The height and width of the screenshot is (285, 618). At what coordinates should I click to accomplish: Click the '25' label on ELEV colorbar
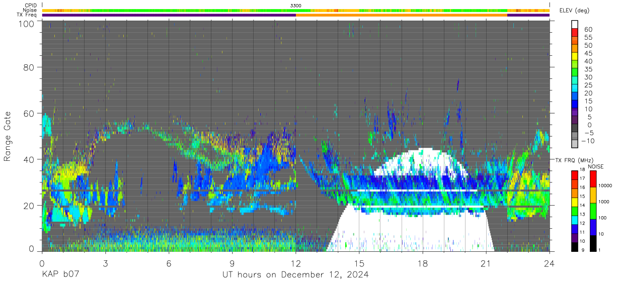click(x=588, y=85)
